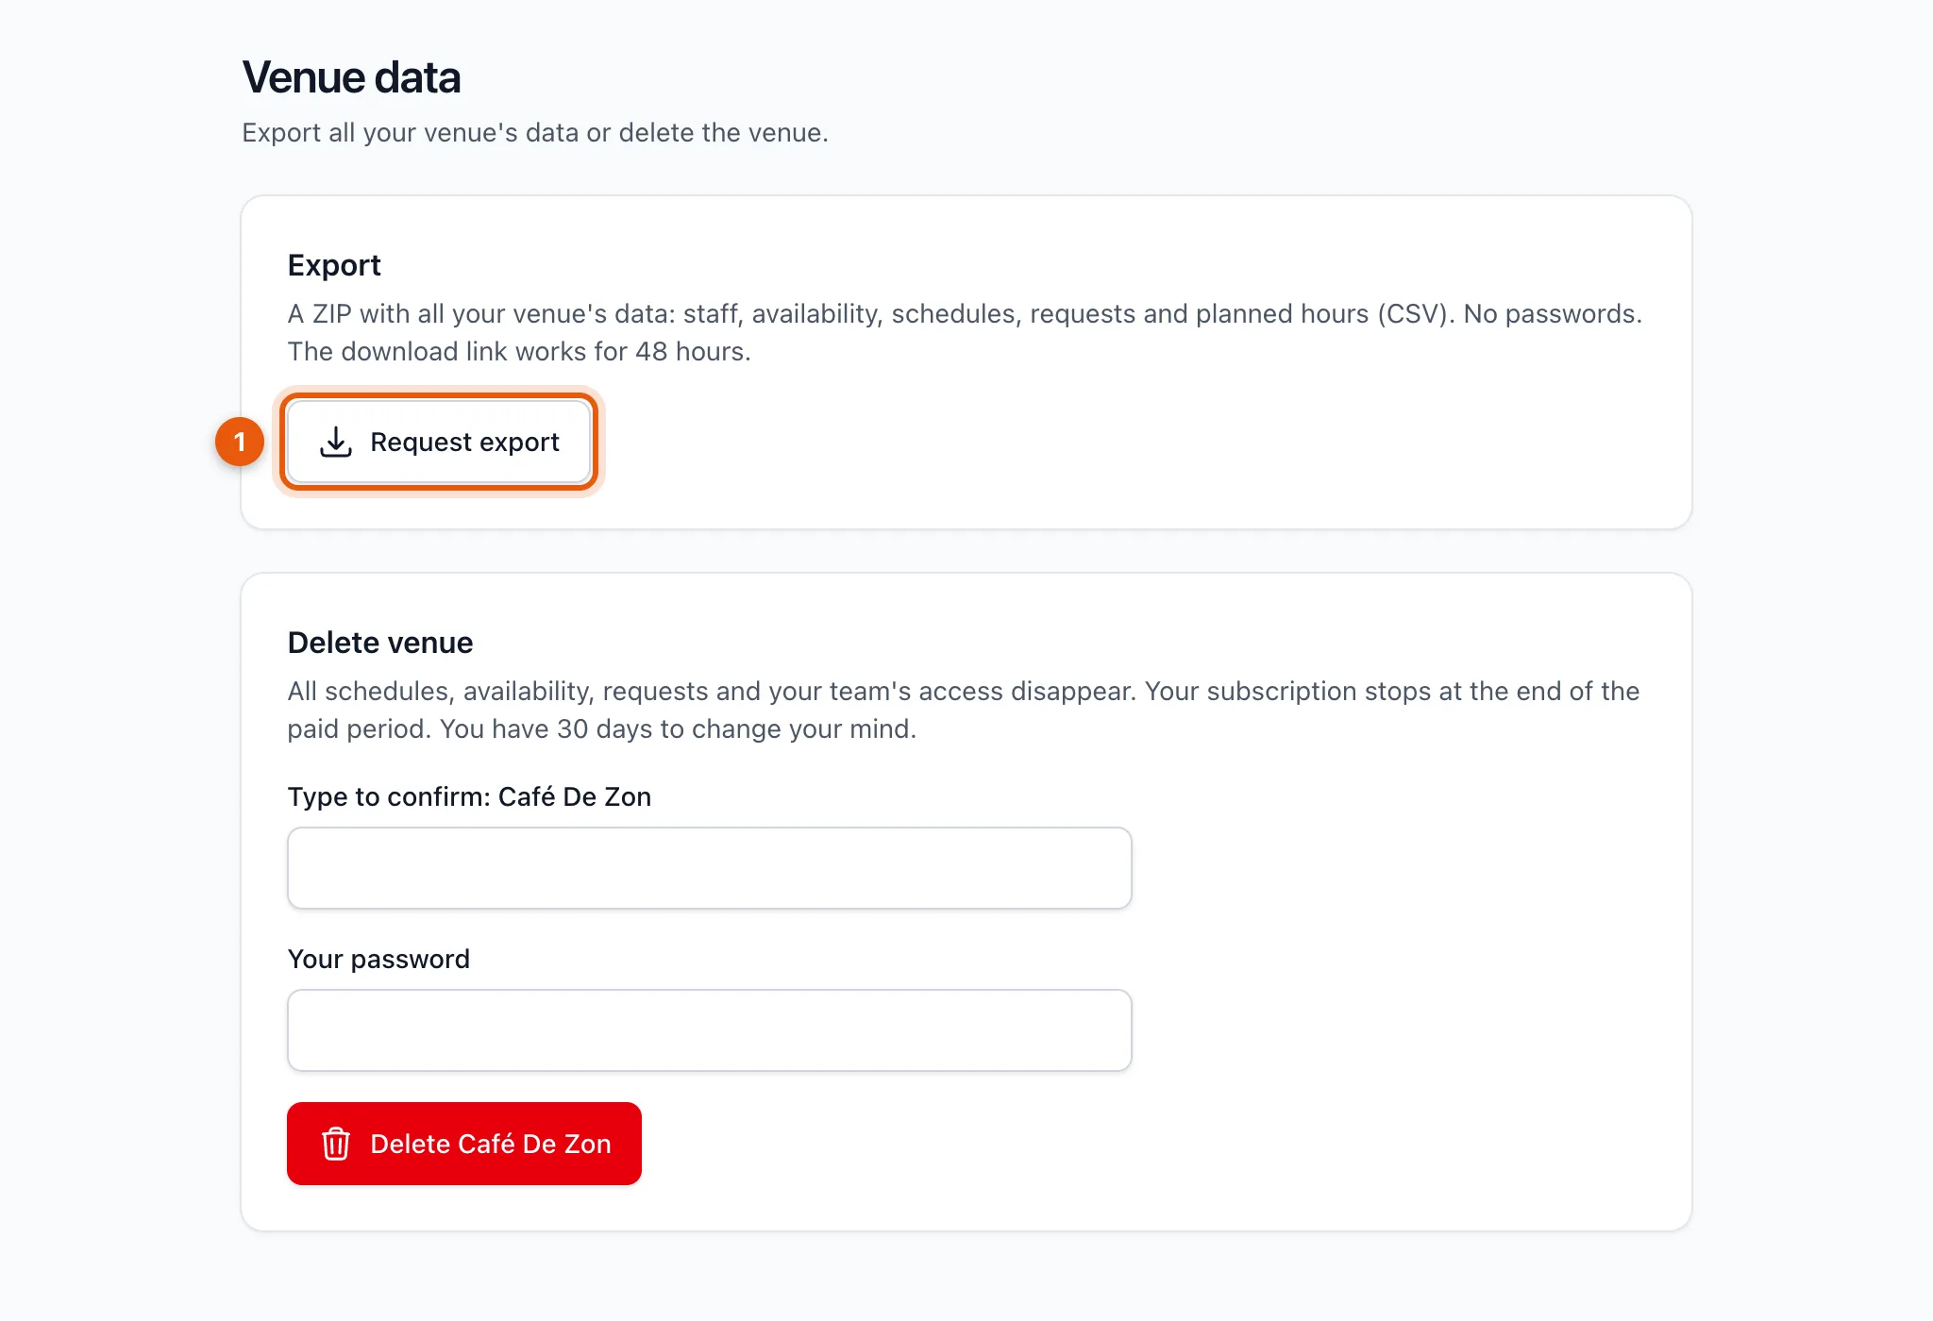
Task: Select the Delete venue section heading
Action: click(x=380, y=643)
